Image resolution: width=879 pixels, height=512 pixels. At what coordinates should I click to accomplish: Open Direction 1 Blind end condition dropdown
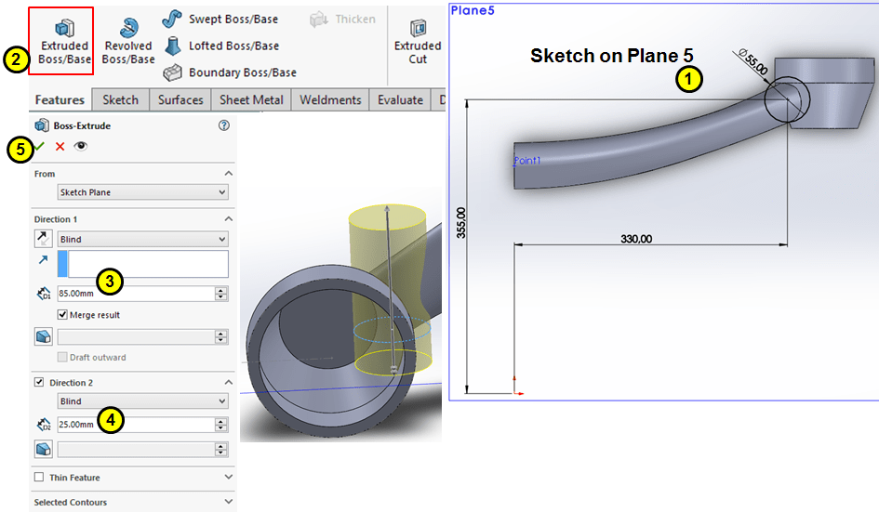[142, 239]
